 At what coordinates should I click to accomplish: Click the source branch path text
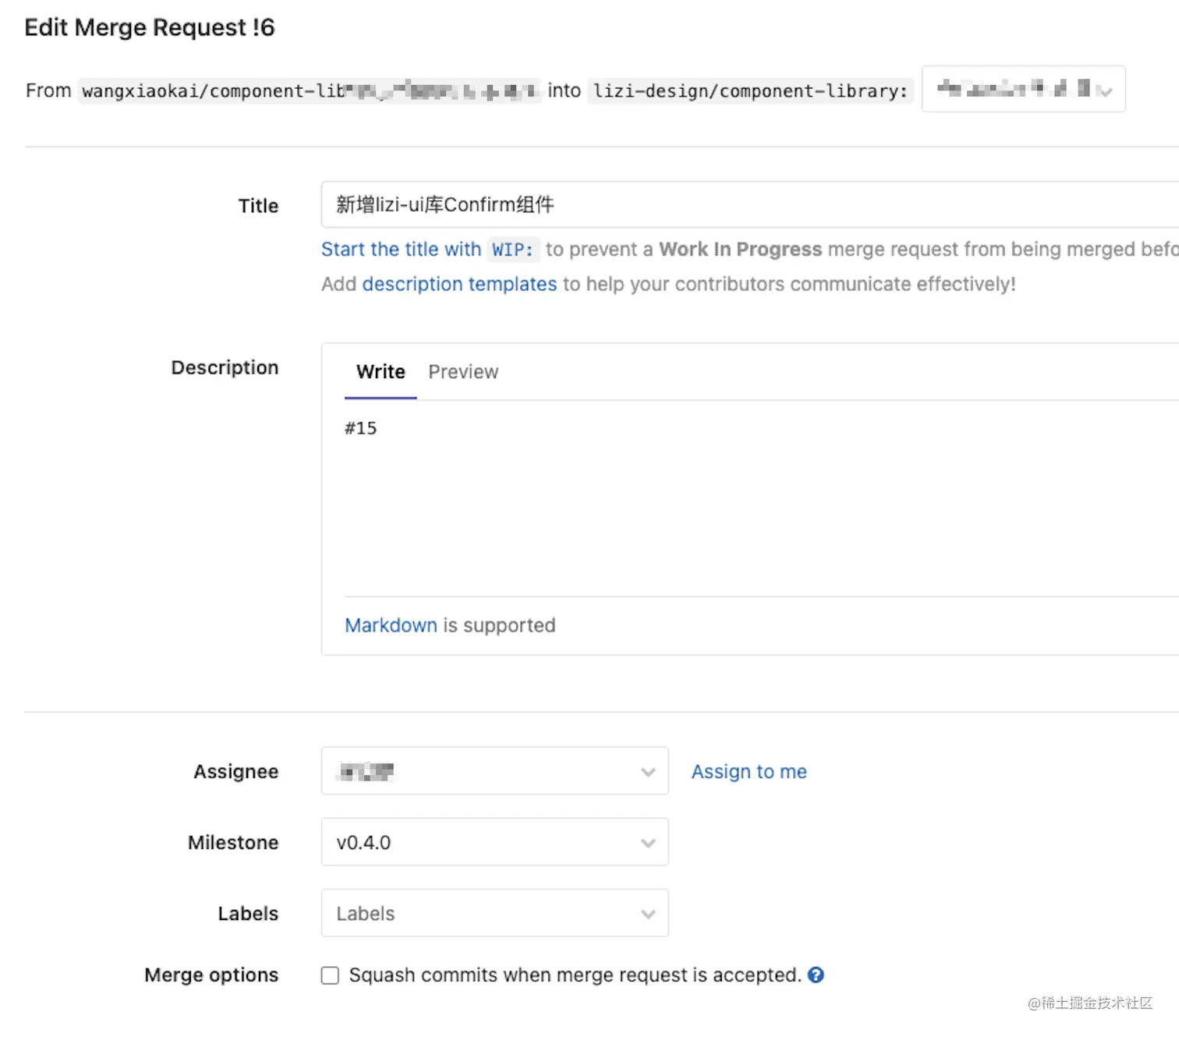(x=309, y=91)
